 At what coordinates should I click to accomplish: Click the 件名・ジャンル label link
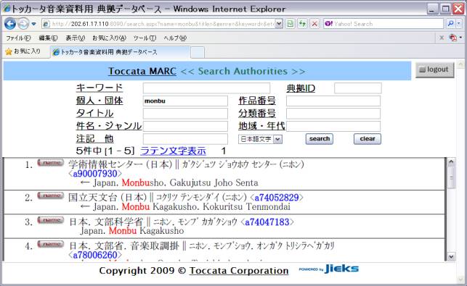pos(109,126)
